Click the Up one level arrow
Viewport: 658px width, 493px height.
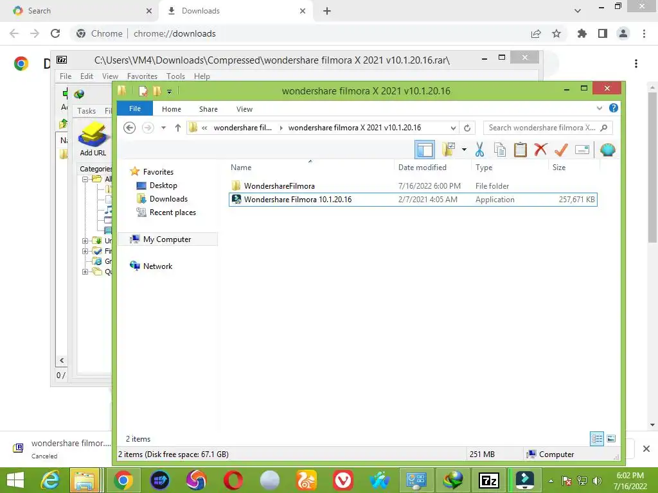178,128
